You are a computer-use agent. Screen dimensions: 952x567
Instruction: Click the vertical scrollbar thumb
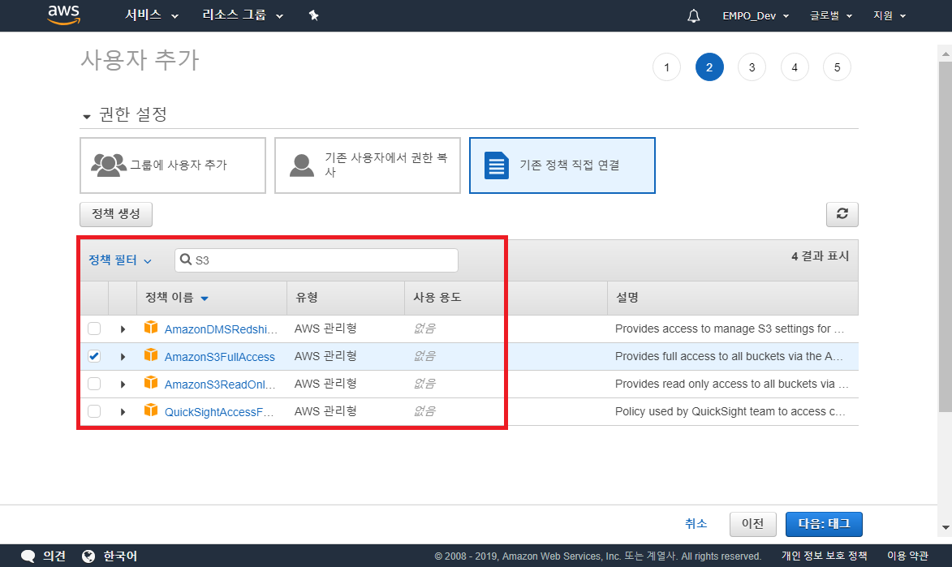pyautogui.click(x=945, y=237)
